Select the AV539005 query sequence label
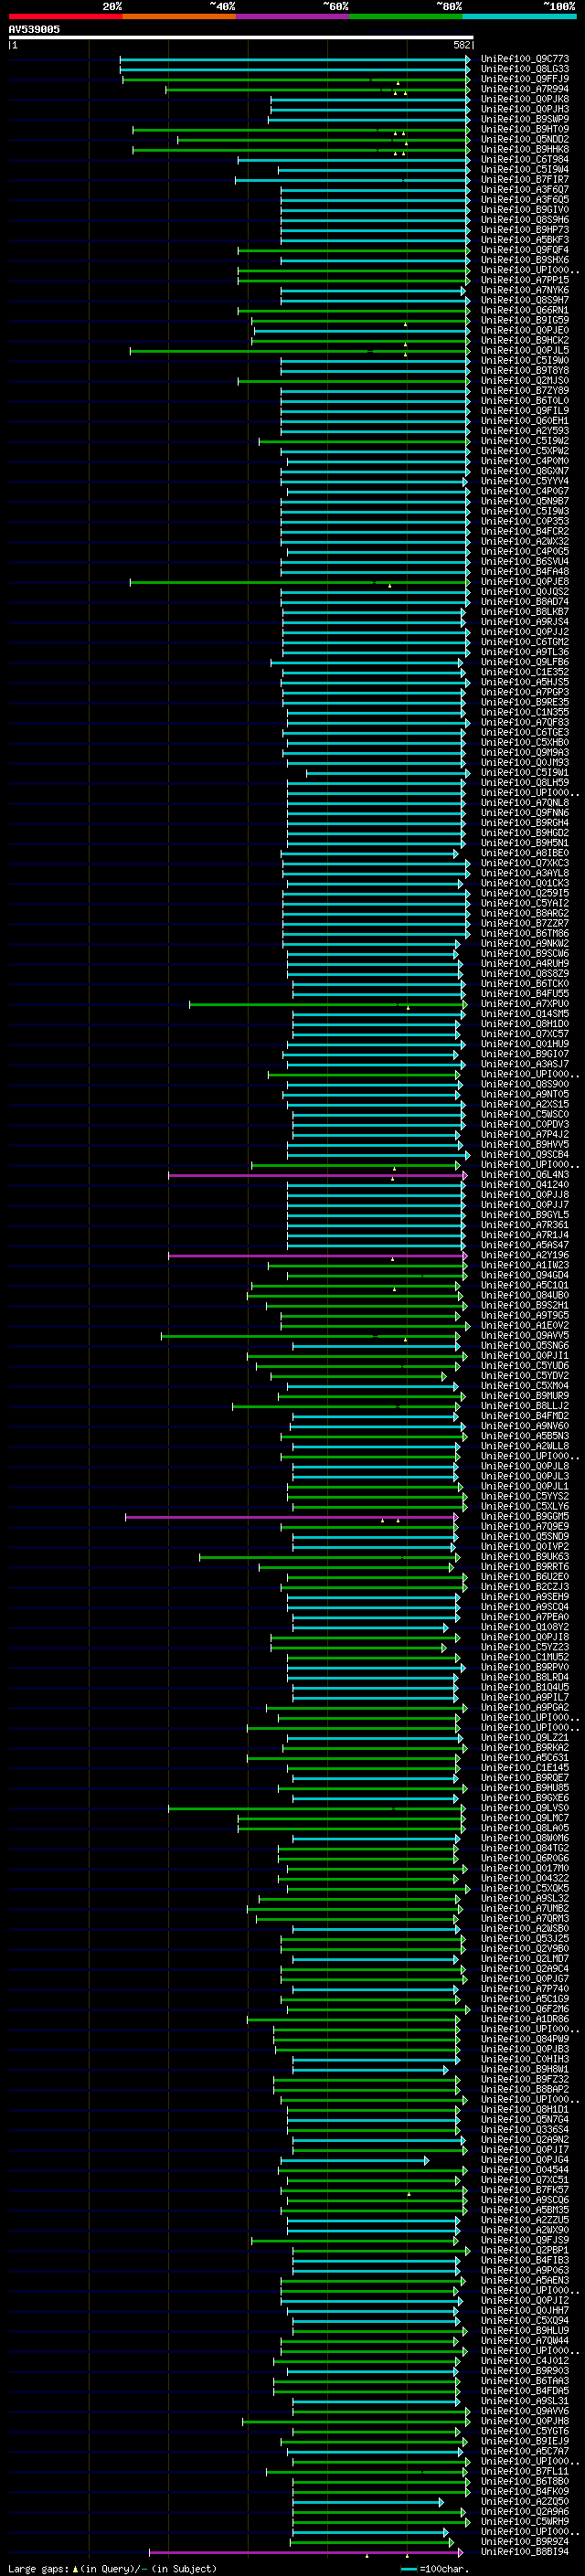Image resolution: width=585 pixels, height=2576 pixels. click(x=34, y=30)
